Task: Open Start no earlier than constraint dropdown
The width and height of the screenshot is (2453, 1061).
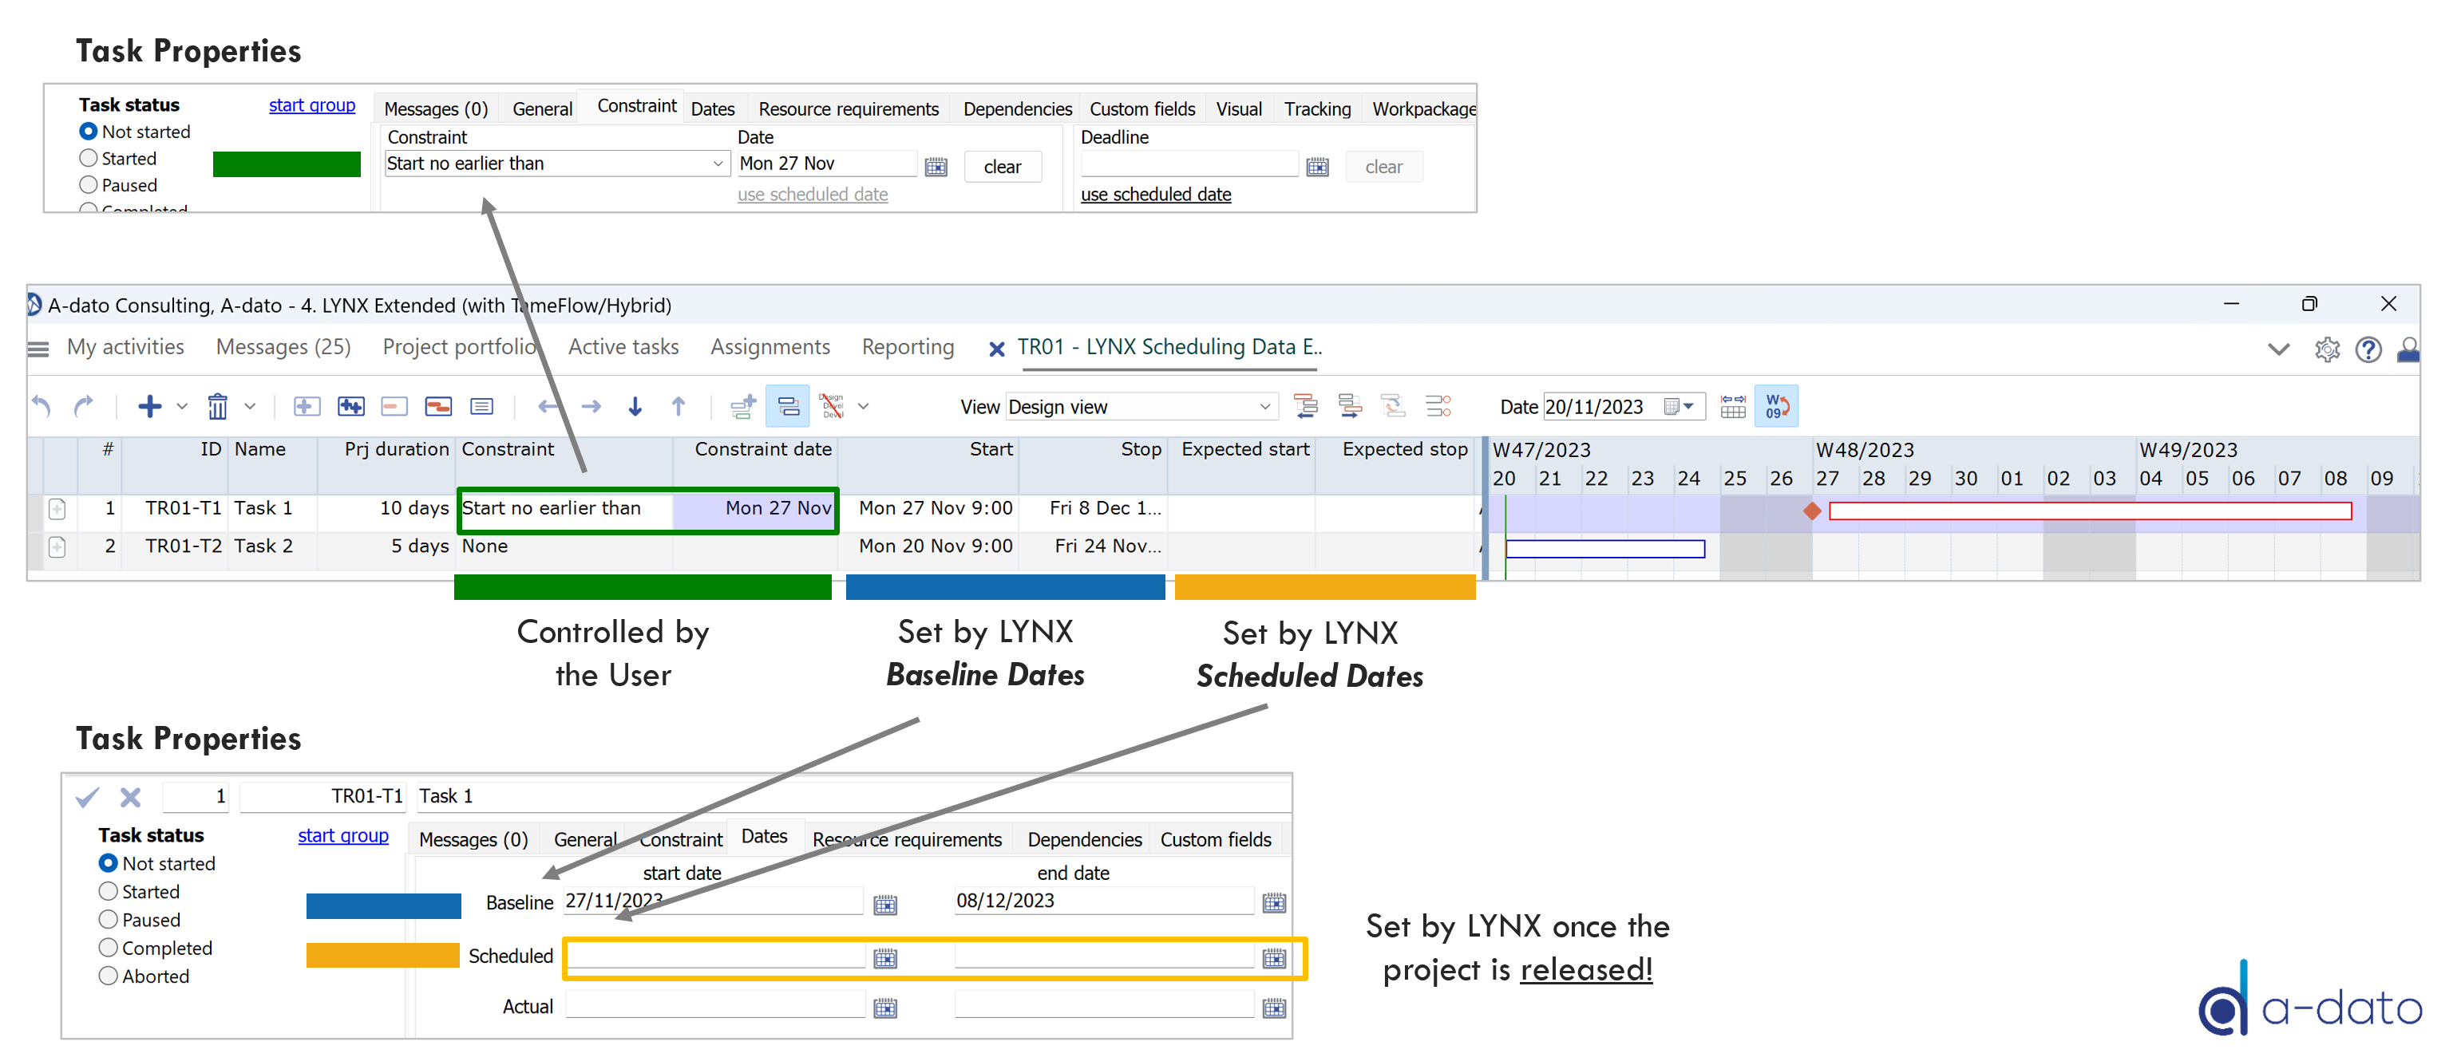Action: pos(557,164)
